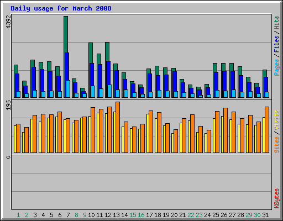Screen dimensions: 283x221
Task: Click the orange sites bar for day 17
Action: [151, 131]
